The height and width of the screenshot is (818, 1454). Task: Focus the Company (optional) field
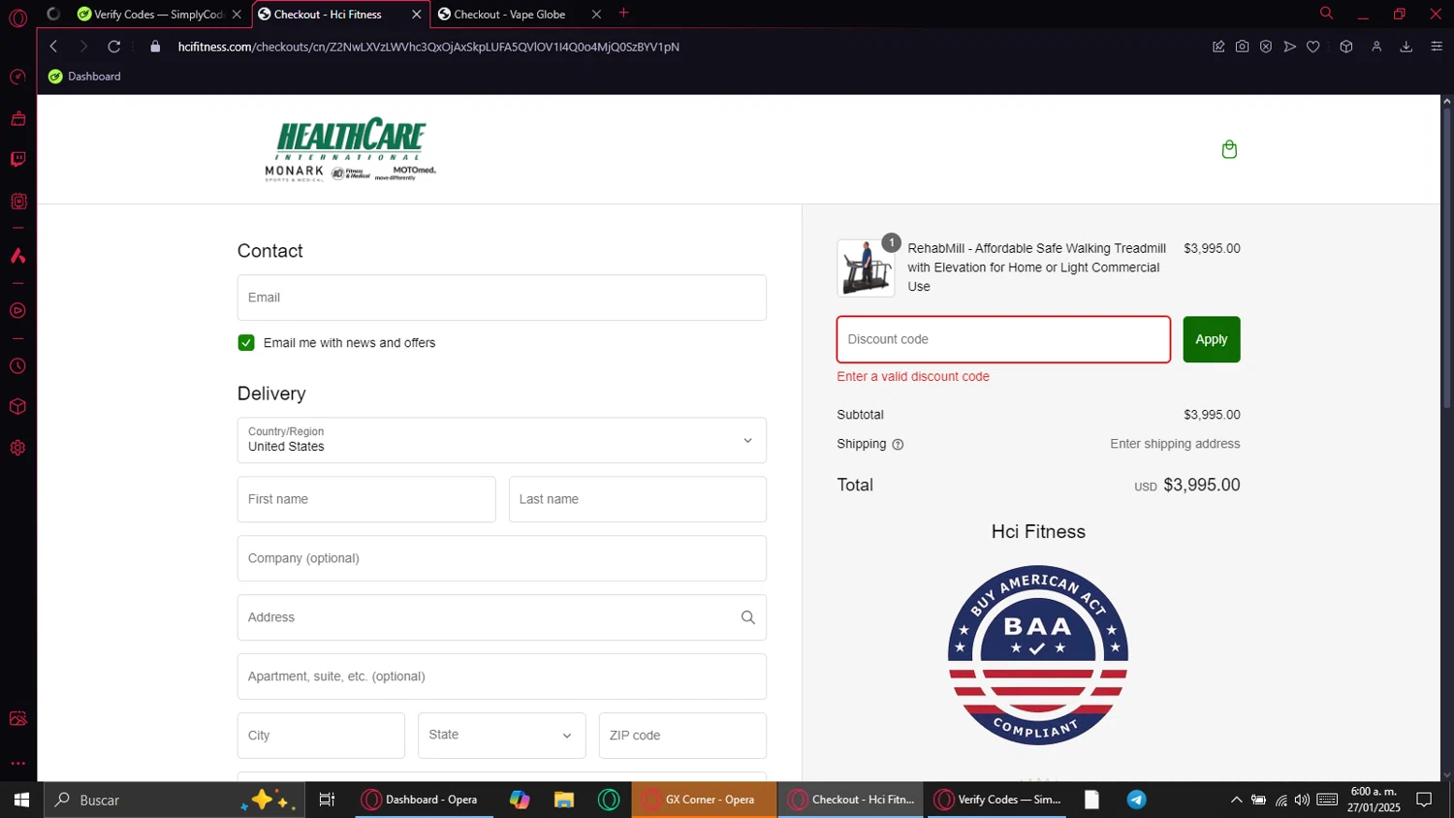click(x=502, y=558)
